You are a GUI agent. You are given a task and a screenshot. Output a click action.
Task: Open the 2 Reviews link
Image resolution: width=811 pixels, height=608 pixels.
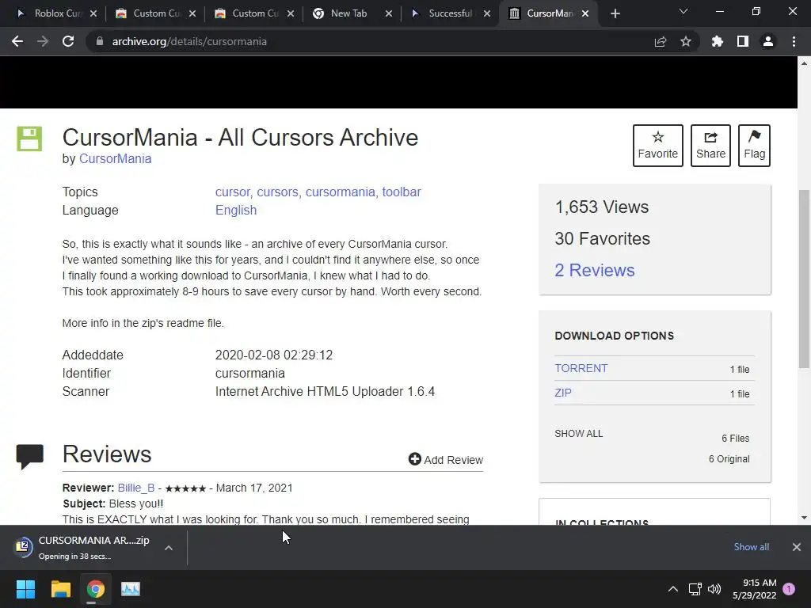coord(594,270)
